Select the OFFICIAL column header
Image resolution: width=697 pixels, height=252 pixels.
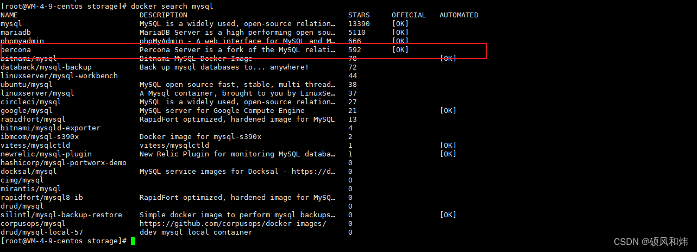[x=409, y=15]
